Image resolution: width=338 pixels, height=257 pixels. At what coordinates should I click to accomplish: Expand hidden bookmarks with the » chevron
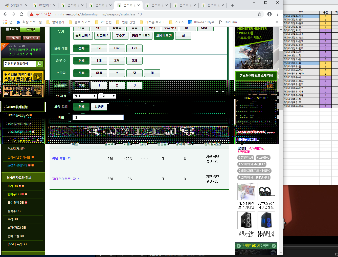point(277,22)
